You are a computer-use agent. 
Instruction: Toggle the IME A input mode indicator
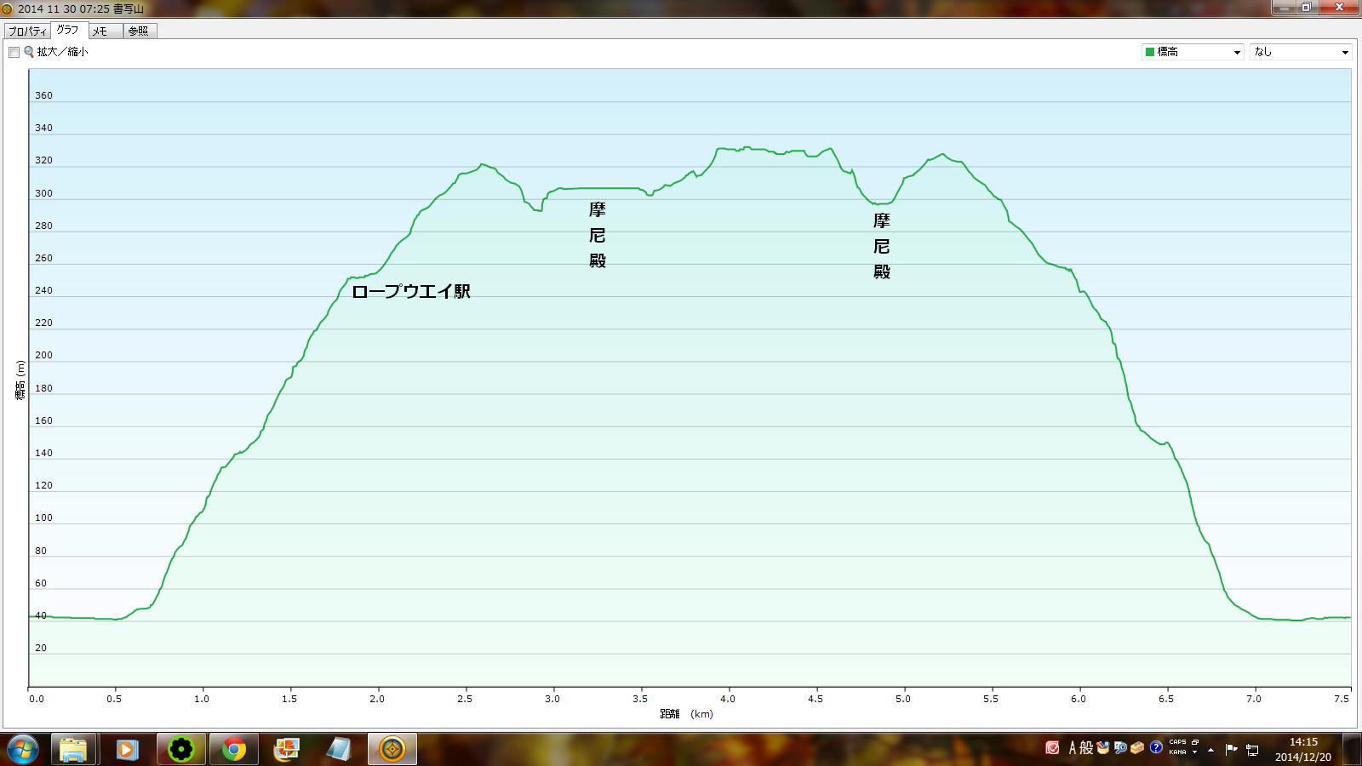(x=1072, y=748)
